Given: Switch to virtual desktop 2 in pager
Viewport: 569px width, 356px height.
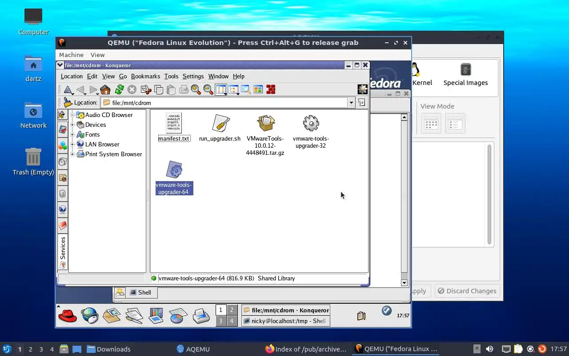Looking at the screenshot, I should click(x=232, y=310).
